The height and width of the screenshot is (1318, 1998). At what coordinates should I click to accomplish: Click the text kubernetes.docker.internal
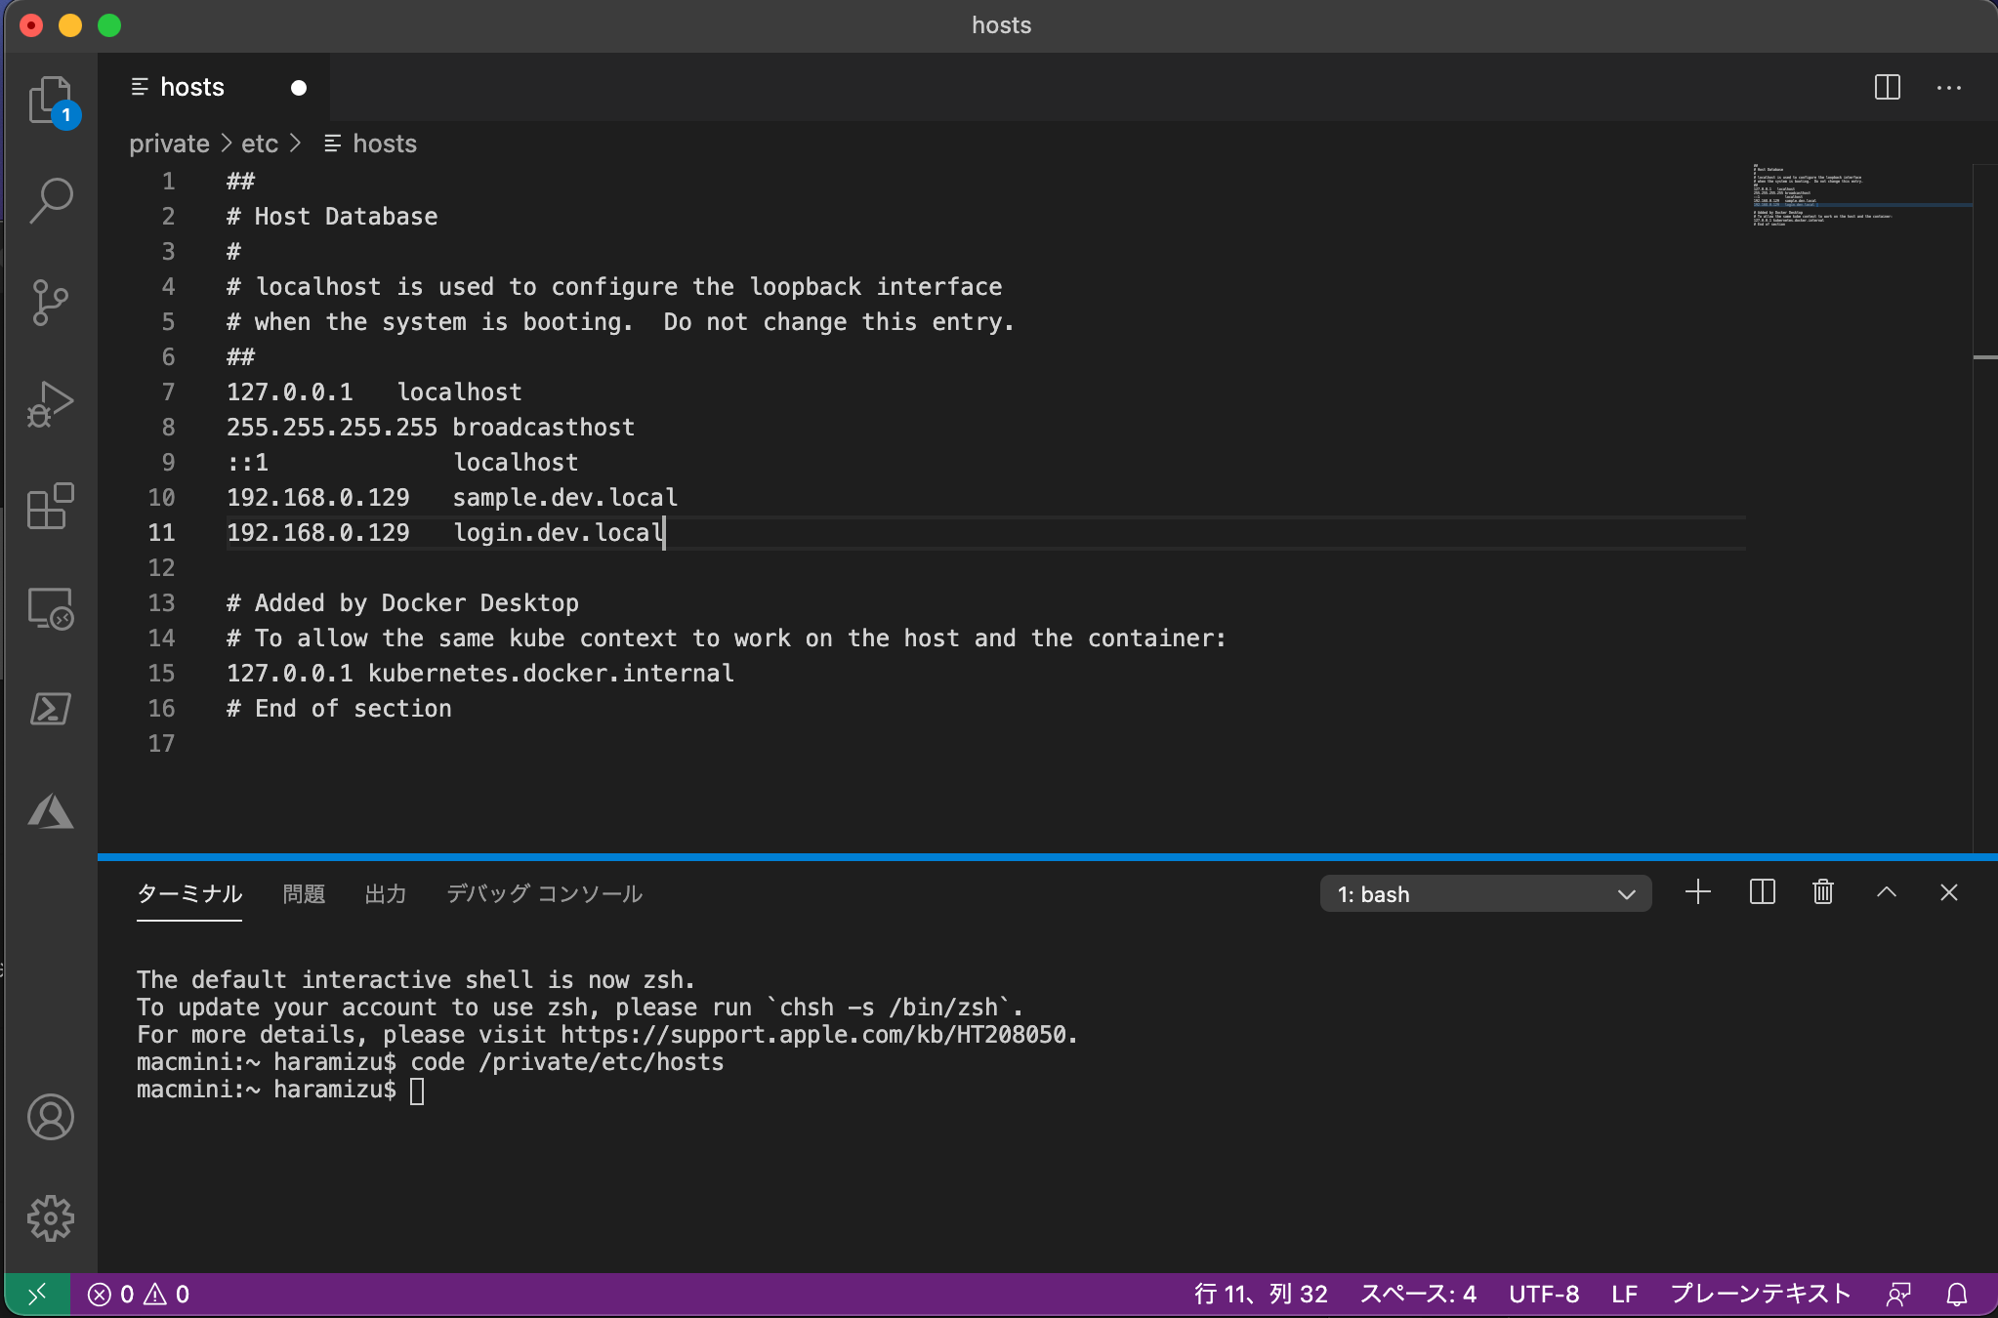551,674
